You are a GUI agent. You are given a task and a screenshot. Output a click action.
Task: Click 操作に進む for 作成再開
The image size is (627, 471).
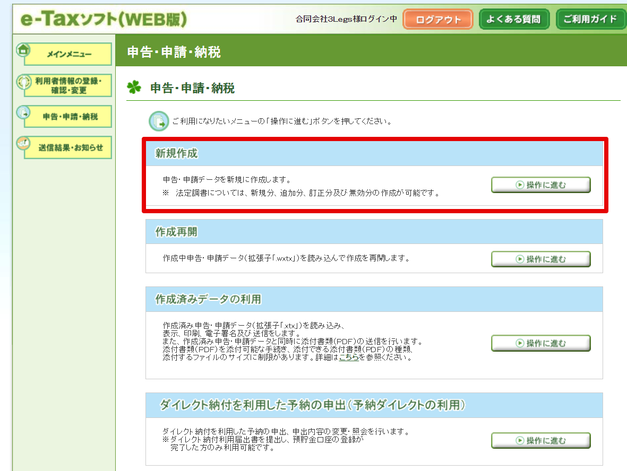[x=540, y=259]
